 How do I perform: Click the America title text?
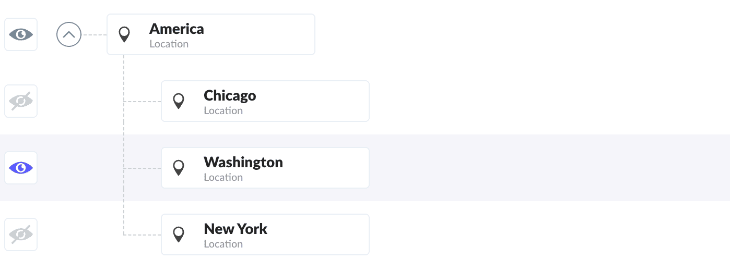click(176, 29)
